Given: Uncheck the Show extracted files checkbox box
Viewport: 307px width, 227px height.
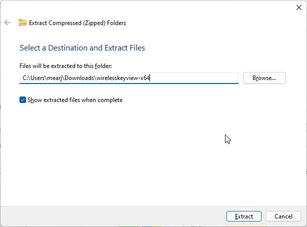Looking at the screenshot, I should click(23, 100).
